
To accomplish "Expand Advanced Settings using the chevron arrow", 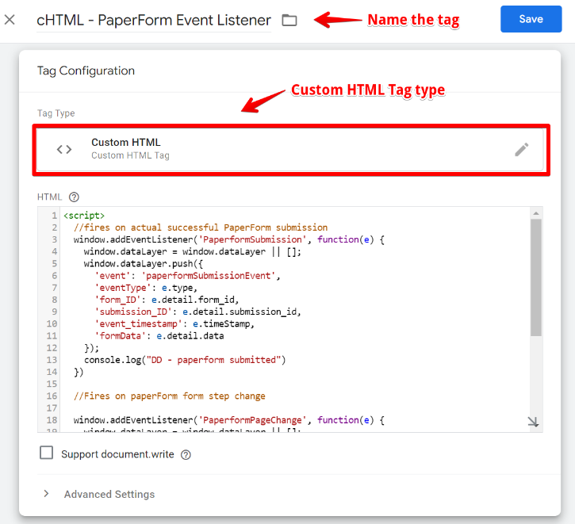I will coord(46,494).
